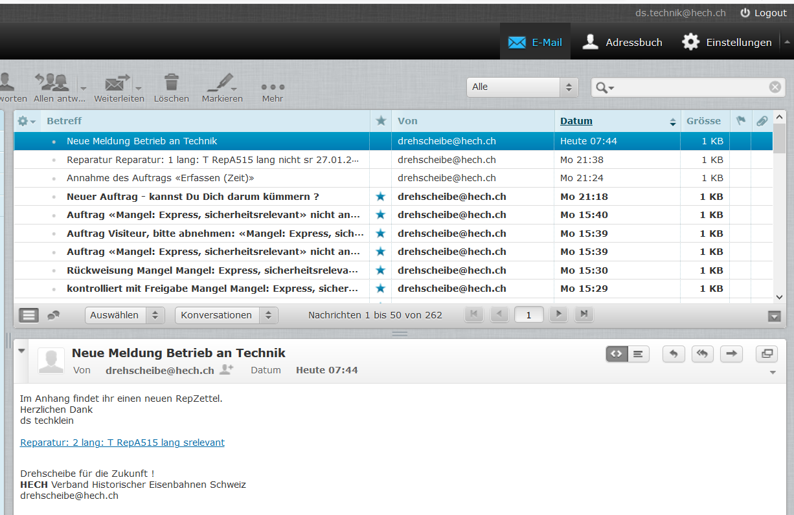Open the Einstellungen tab
Image resolution: width=794 pixels, height=515 pixels.
point(727,42)
